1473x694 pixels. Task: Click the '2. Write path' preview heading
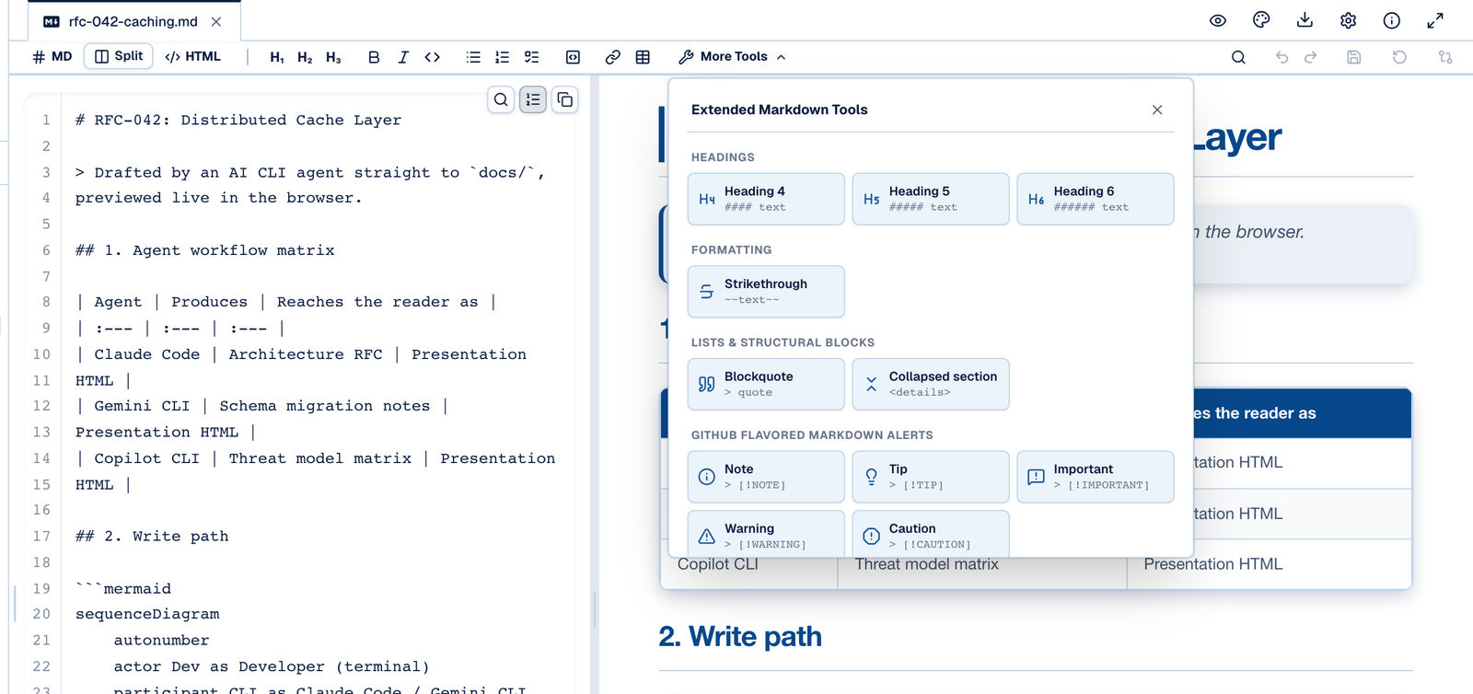click(x=740, y=636)
